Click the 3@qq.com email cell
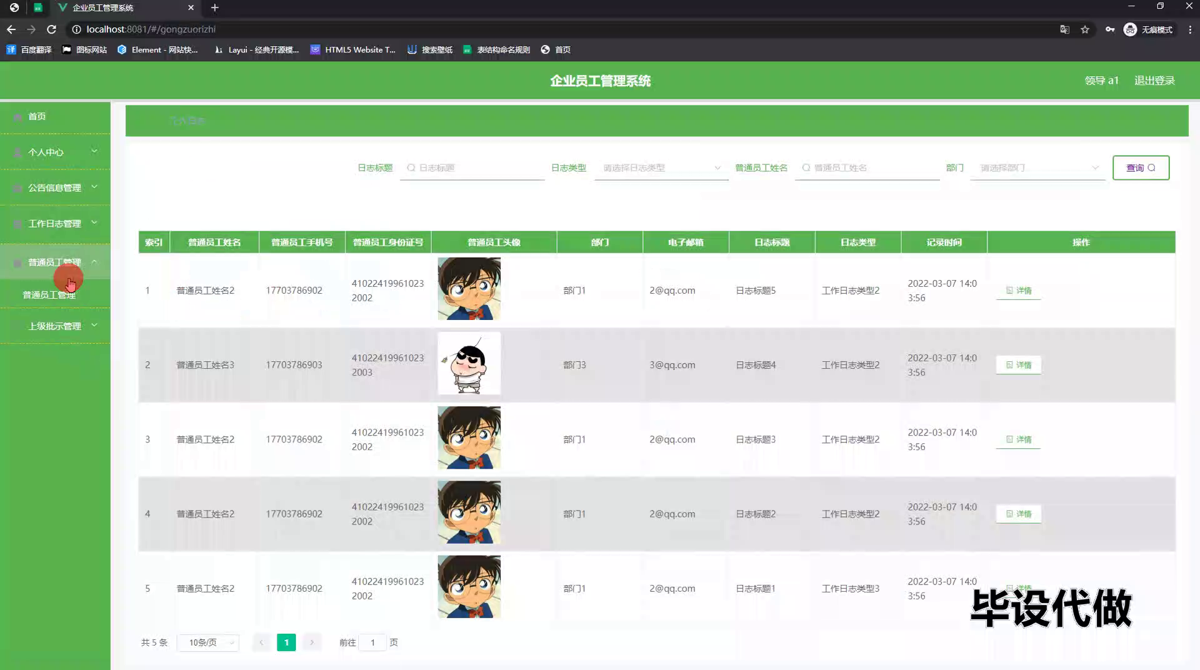Viewport: 1200px width, 670px height. [x=672, y=365]
